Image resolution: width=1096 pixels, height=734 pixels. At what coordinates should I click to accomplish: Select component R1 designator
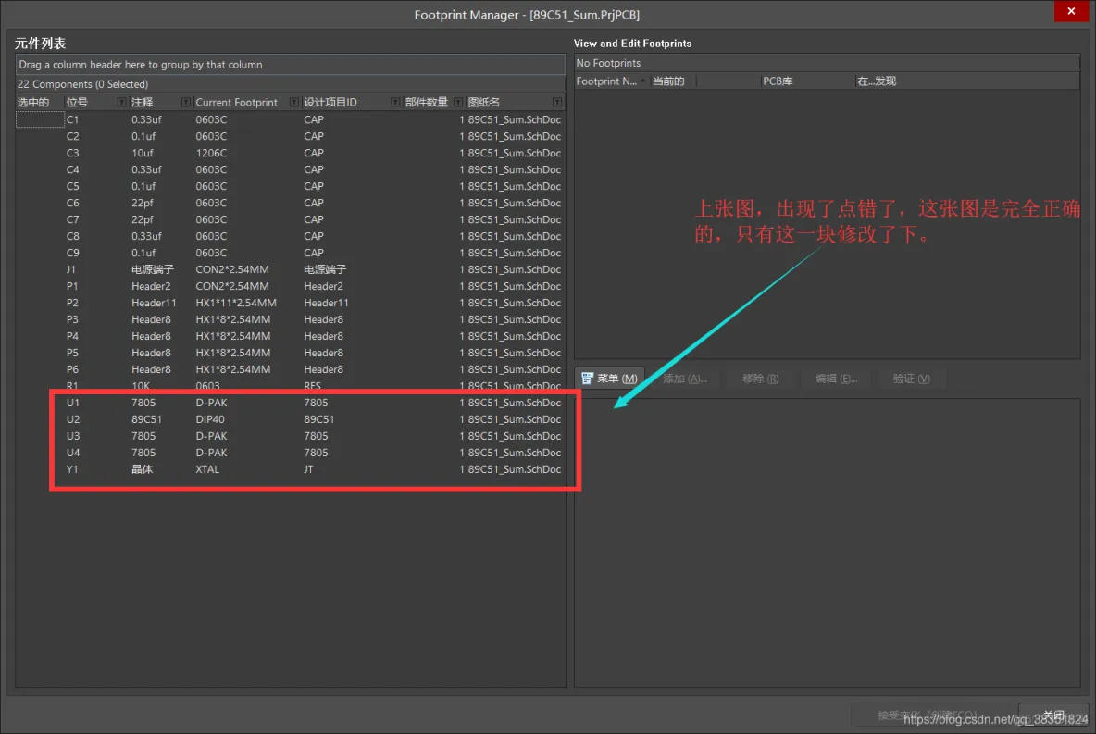pos(72,386)
